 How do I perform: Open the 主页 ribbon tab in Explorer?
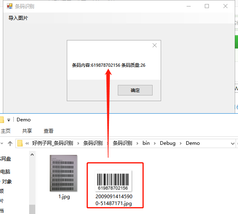point(6,131)
